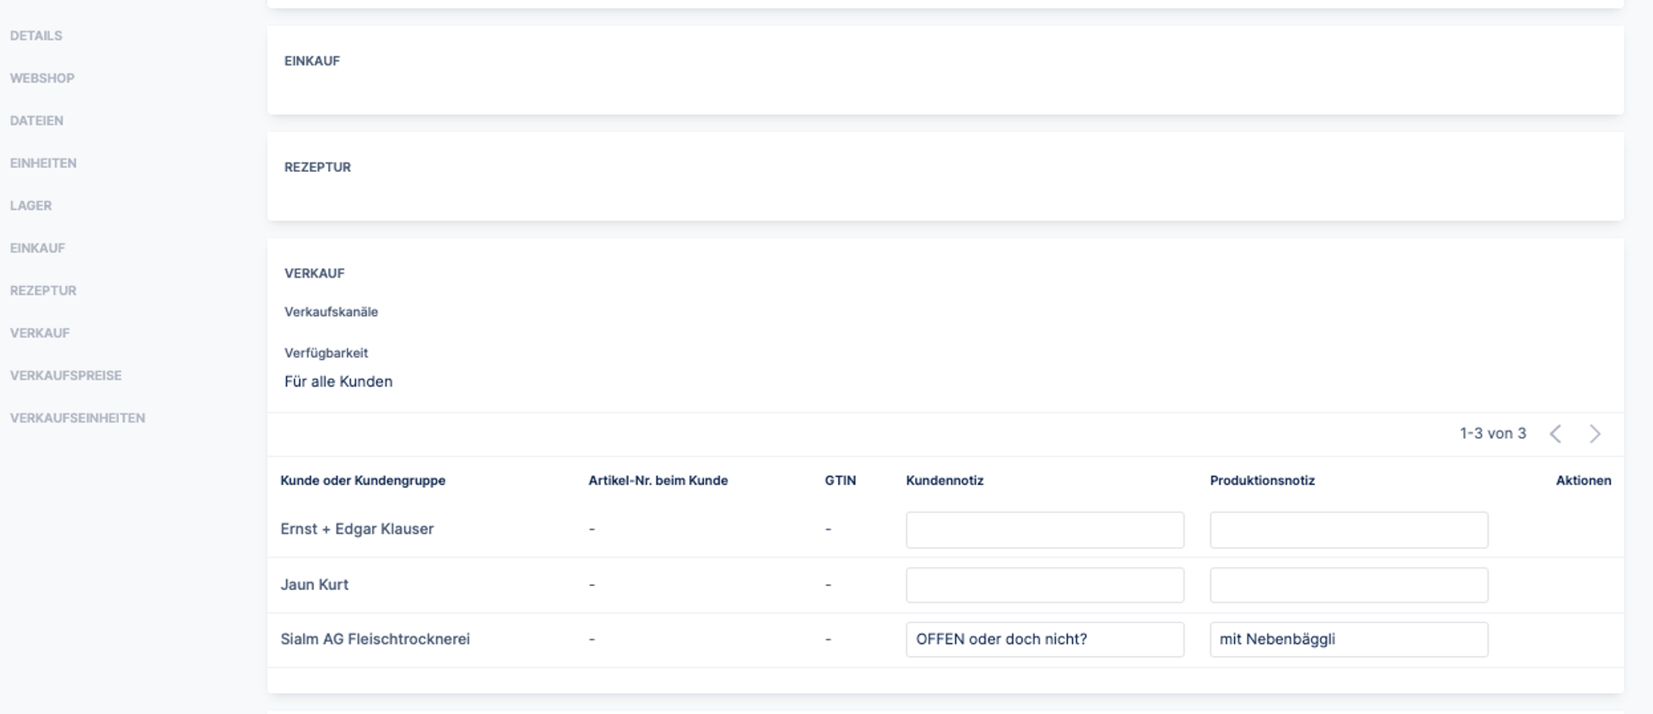
Task: Select DATEIEN in the sidebar navigation
Action: pos(36,121)
